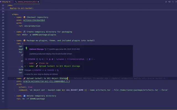Click 'Delete temporary directory' on line 53
Screen dimensions: 177x110
point(41,96)
